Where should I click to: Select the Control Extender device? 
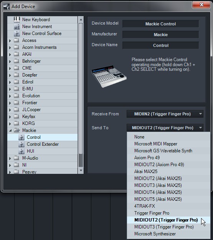43,144
